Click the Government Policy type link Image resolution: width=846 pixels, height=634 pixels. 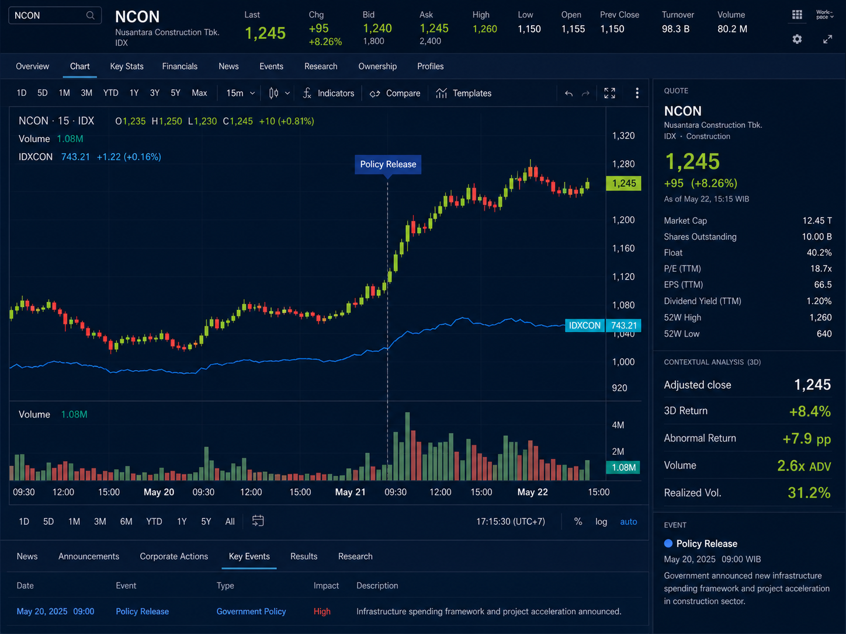[x=251, y=611]
